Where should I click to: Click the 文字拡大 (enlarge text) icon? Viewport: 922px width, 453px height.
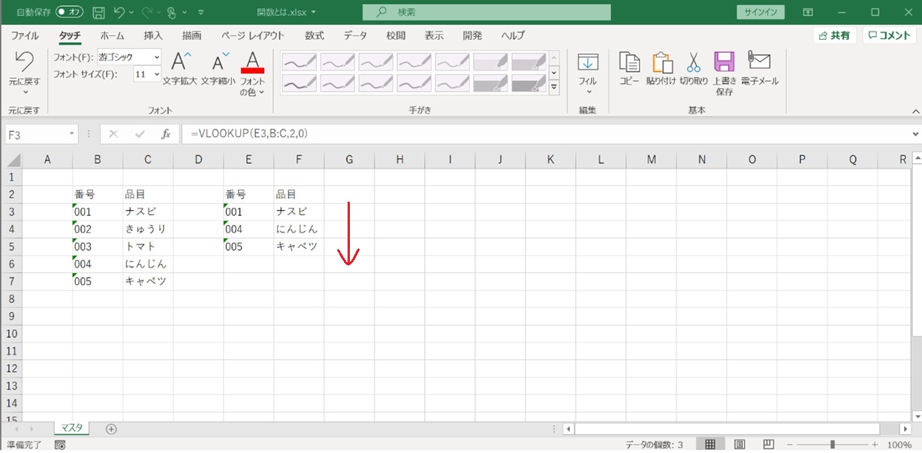tap(181, 64)
